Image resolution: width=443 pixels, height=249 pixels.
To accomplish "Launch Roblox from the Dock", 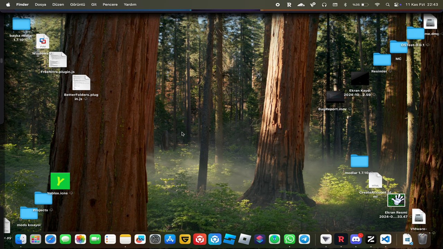I will (x=245, y=239).
